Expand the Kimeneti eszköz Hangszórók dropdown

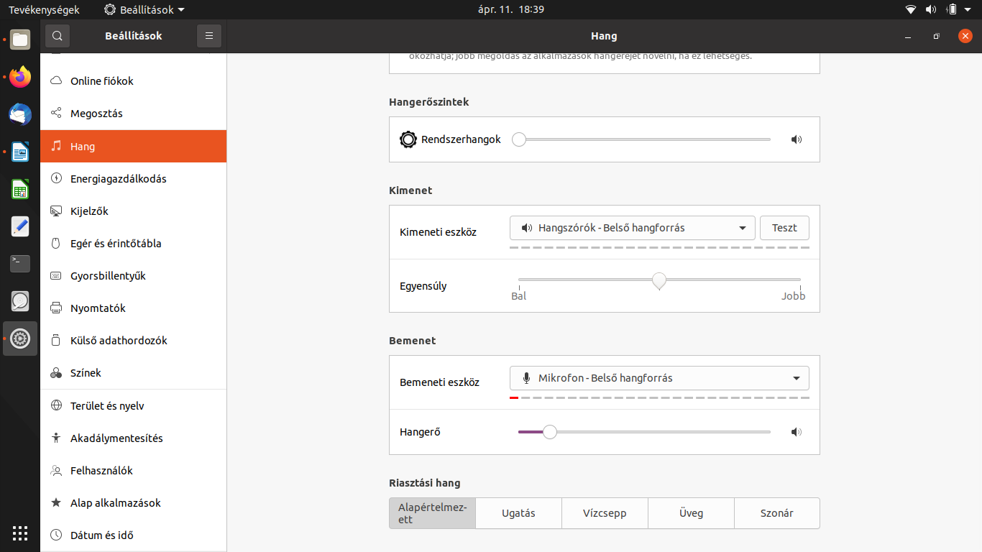(x=633, y=228)
